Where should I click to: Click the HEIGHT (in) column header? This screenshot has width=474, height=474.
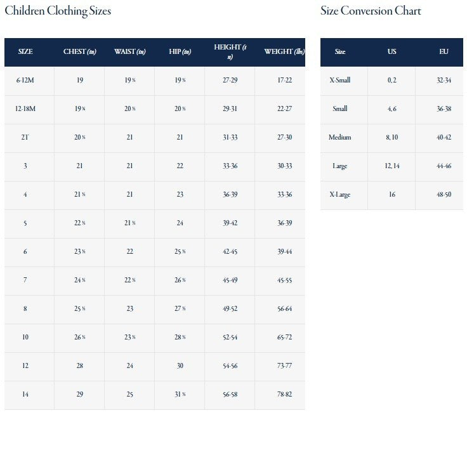pos(230,52)
